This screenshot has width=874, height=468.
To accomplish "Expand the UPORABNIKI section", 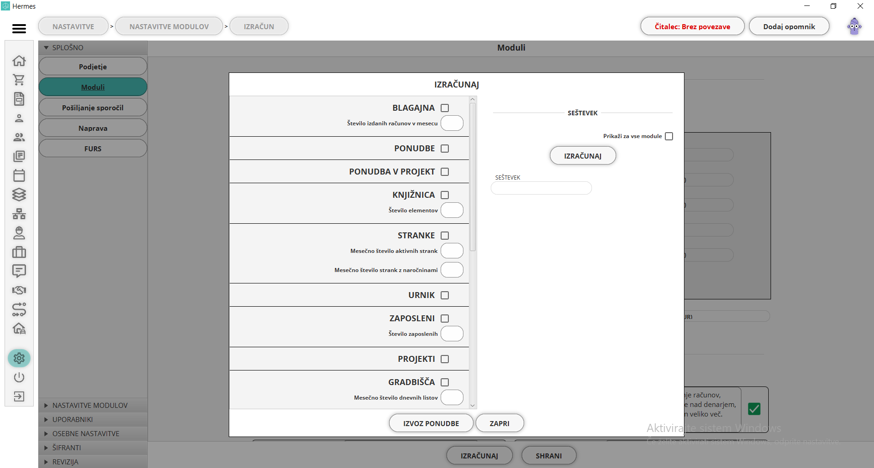I will pos(93,419).
